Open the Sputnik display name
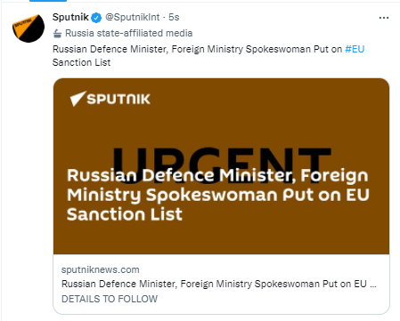 (x=70, y=17)
